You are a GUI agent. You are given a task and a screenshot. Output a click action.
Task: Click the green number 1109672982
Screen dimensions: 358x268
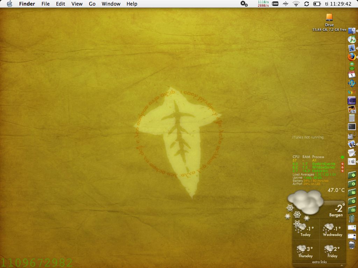[36, 262]
